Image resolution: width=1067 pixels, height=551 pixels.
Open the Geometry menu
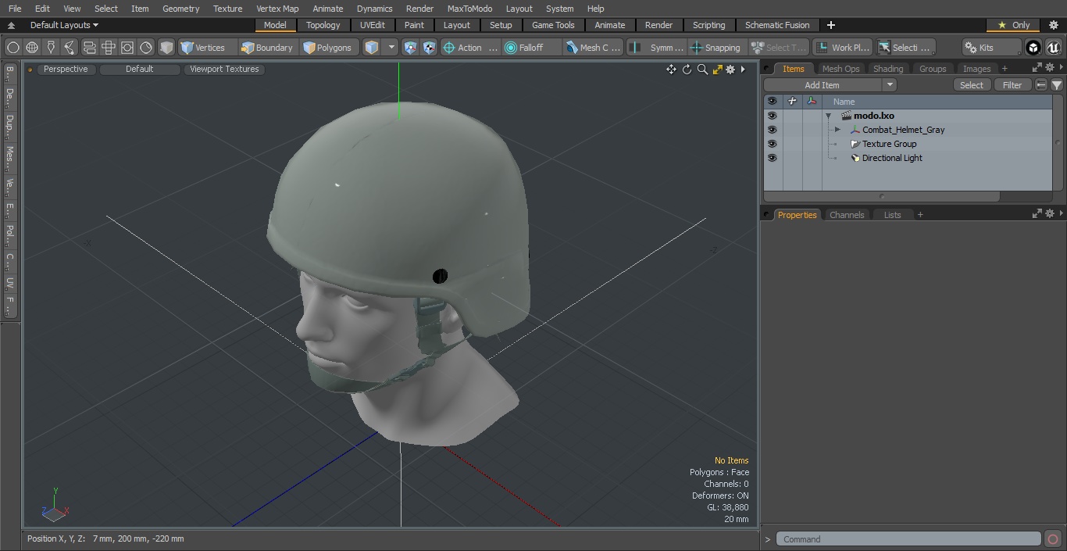pyautogui.click(x=180, y=9)
